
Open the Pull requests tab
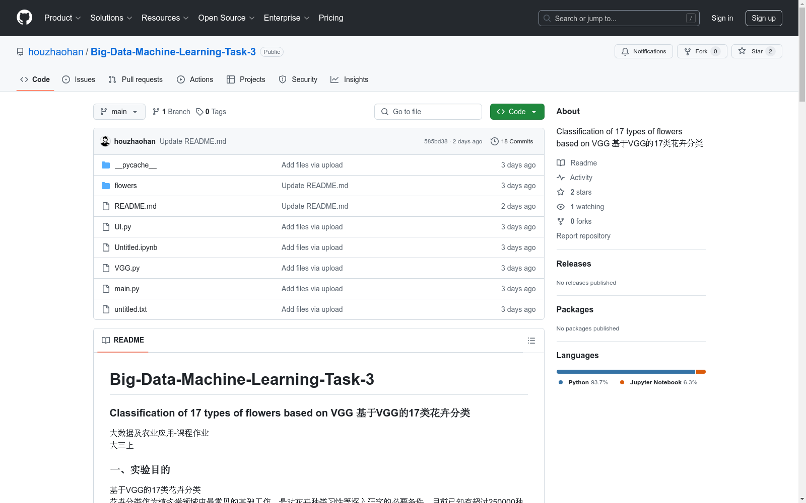(x=136, y=79)
